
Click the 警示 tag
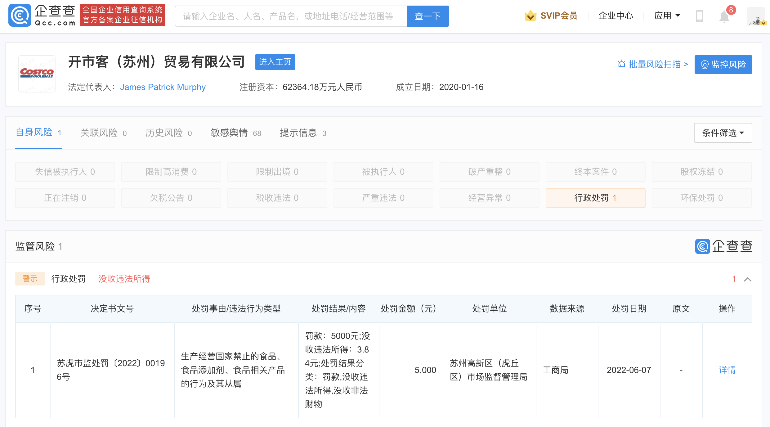[30, 279]
